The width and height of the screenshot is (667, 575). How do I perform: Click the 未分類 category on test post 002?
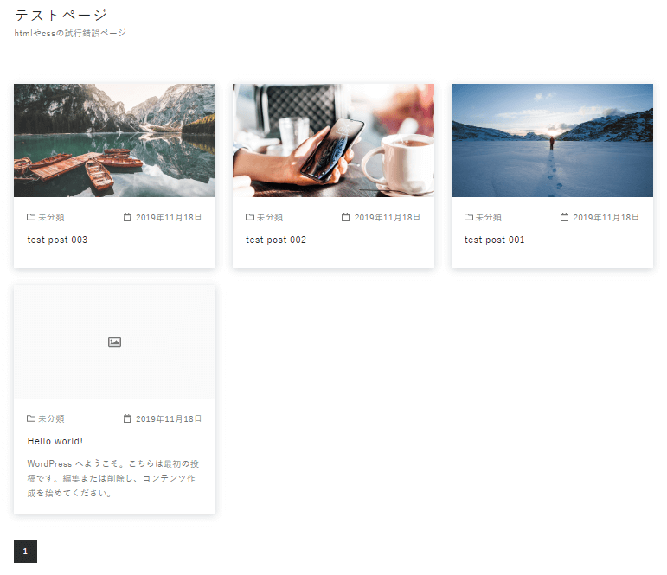[x=270, y=217]
